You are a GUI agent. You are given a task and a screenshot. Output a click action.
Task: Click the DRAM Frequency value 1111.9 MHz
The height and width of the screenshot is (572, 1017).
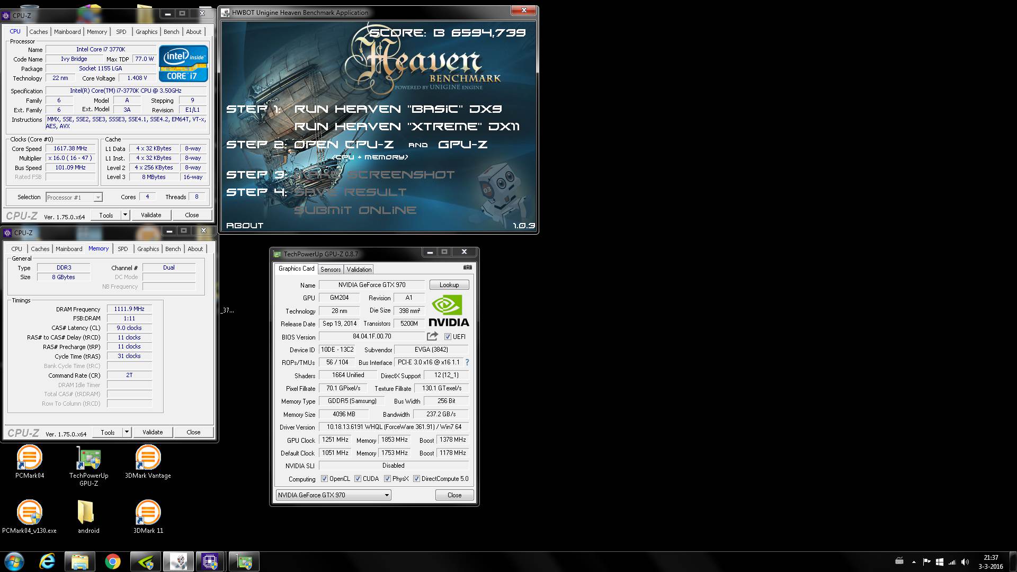(x=129, y=309)
